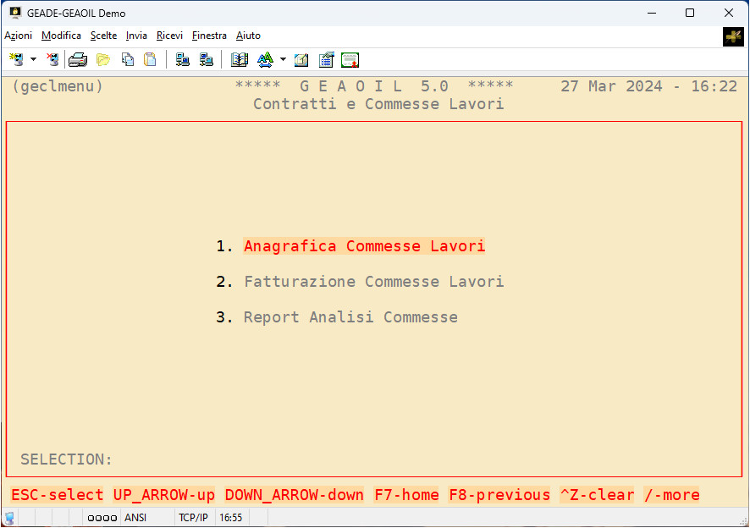Viewport: 750px width, 528px height.
Task: Select Fatturazione Commesse Lavori option
Action: pos(373,282)
